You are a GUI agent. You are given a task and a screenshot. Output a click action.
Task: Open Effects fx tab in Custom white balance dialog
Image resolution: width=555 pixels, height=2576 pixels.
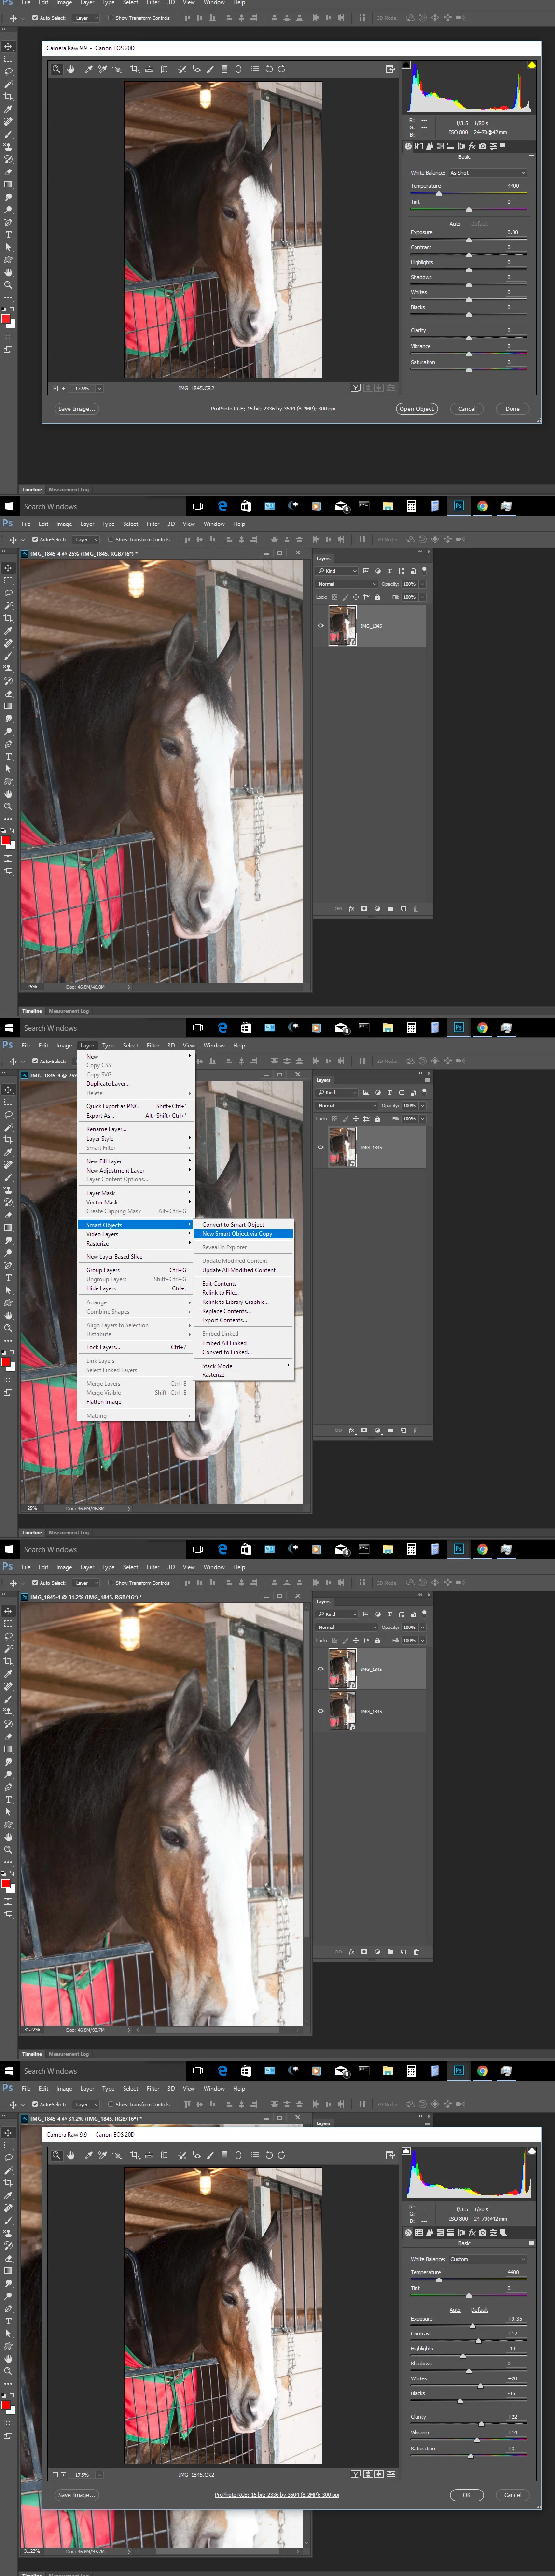[471, 2232]
